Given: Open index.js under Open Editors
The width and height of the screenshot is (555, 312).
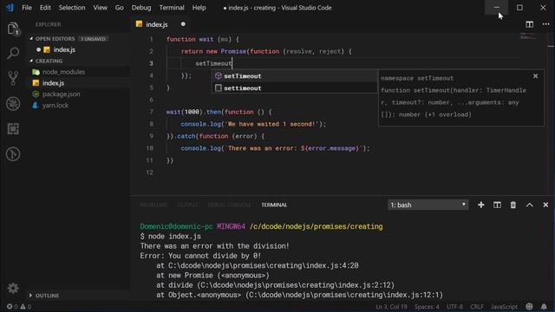Looking at the screenshot, I should tap(64, 49).
